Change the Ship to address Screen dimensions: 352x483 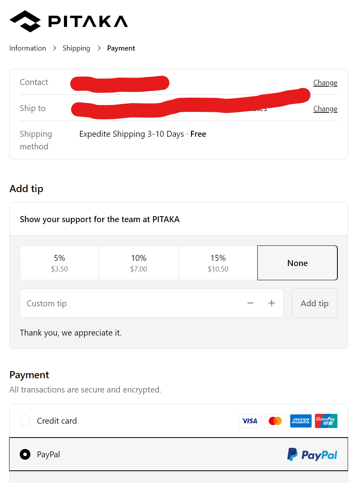coord(325,109)
